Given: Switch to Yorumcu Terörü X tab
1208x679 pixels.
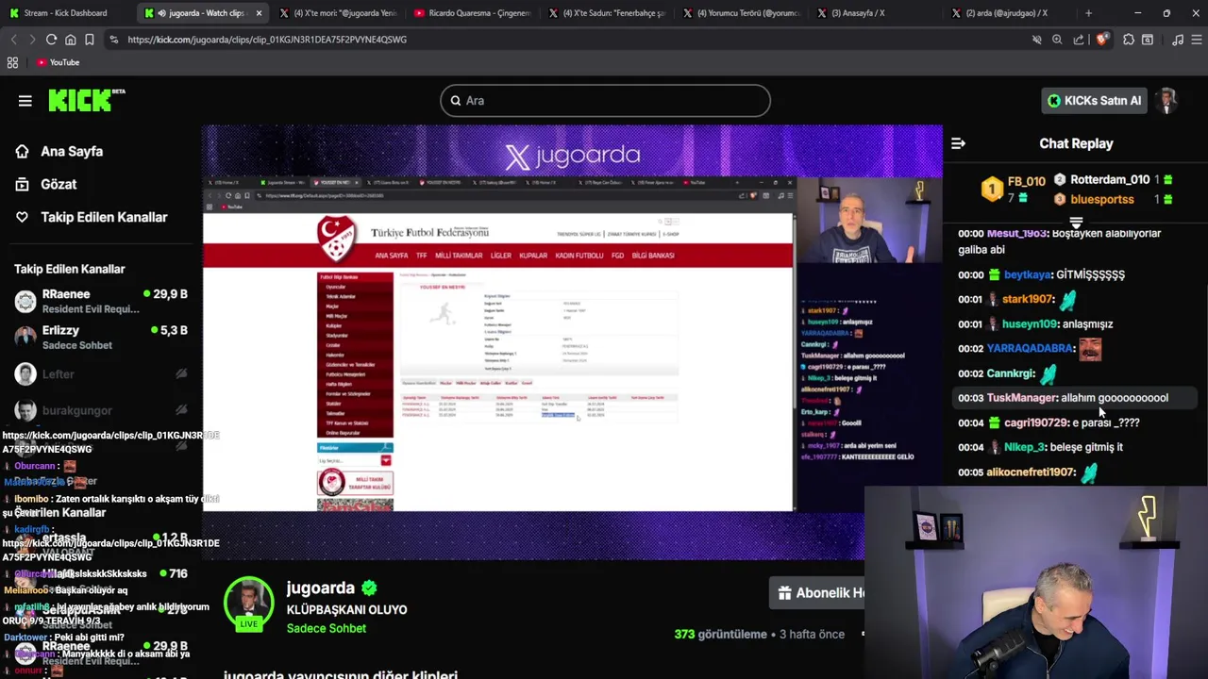Looking at the screenshot, I should 741,13.
